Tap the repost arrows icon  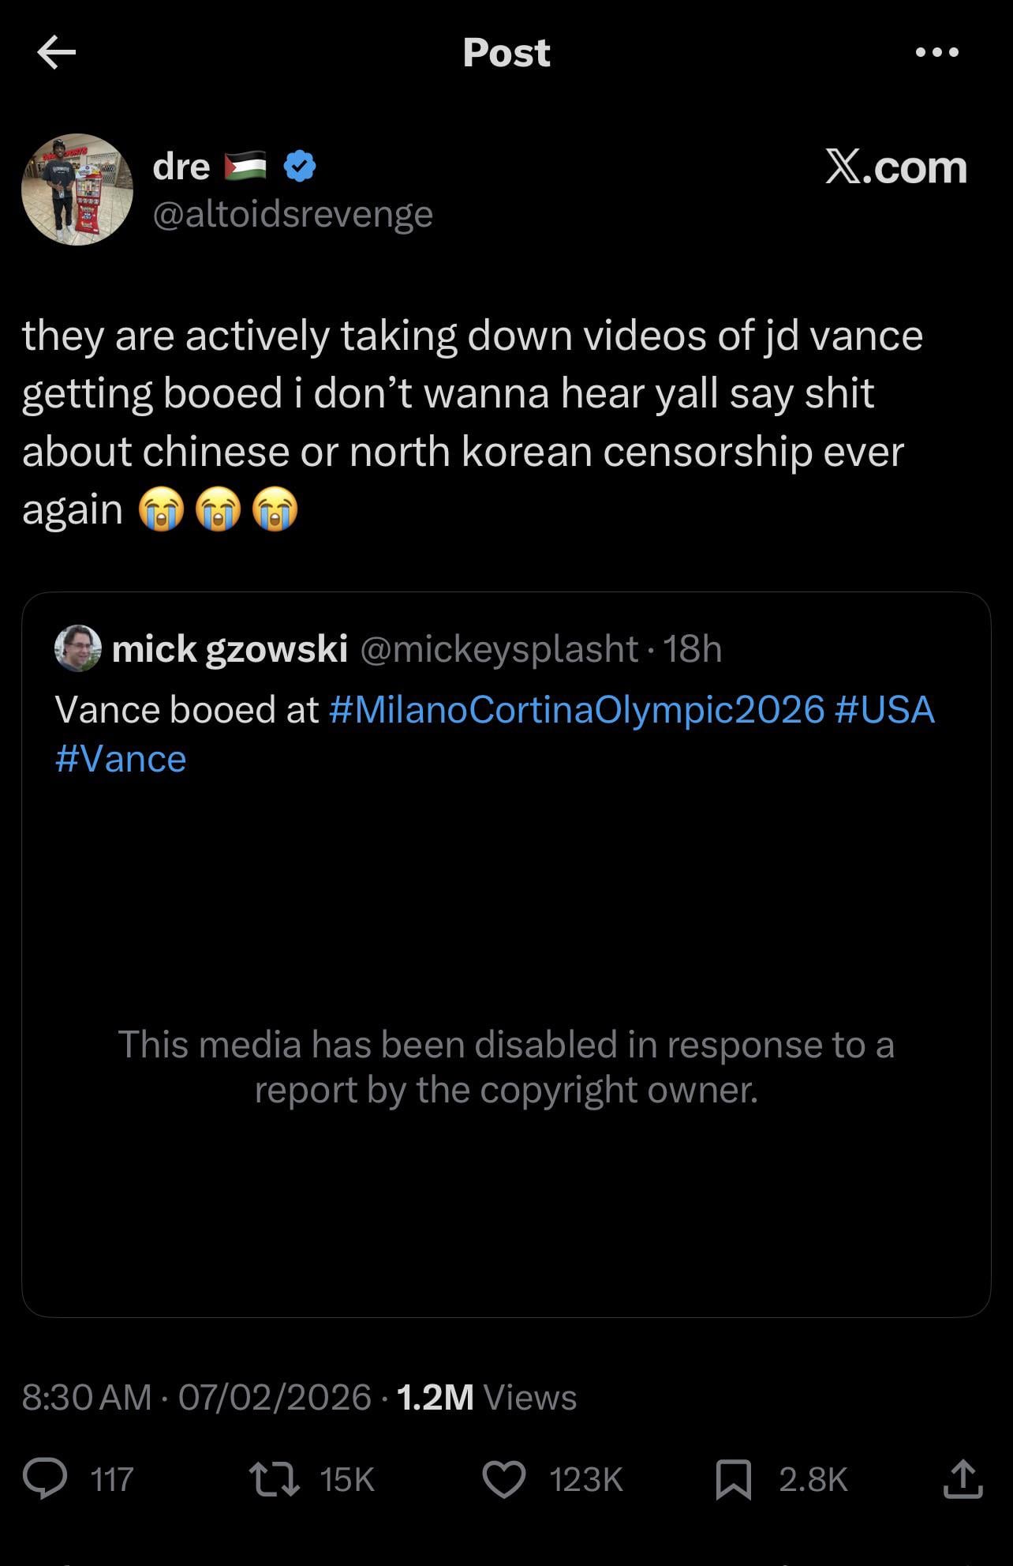click(274, 1478)
